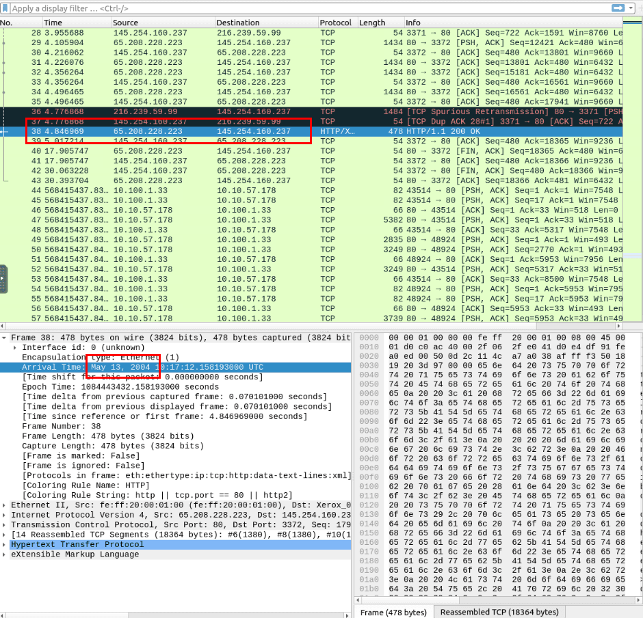This screenshot has height=618, width=643.
Task: Expand Transmission Control Protocol section
Action: 5,525
